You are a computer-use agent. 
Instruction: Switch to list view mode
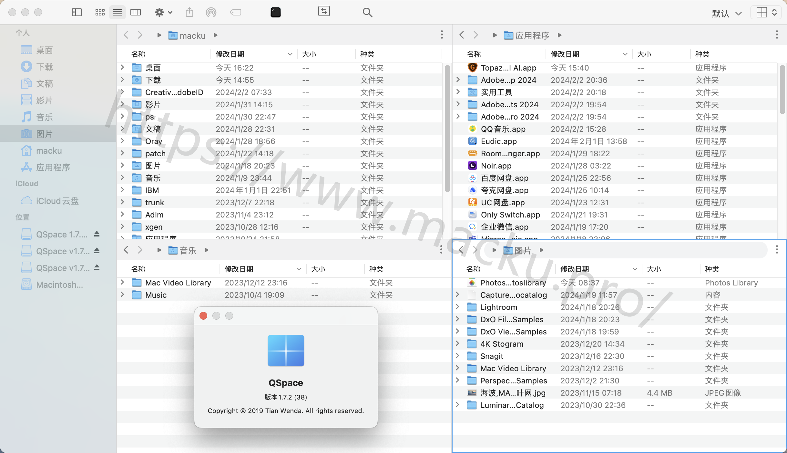pos(118,13)
